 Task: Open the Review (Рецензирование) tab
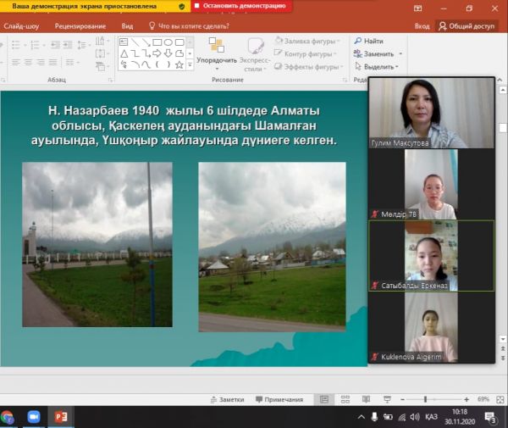[79, 25]
